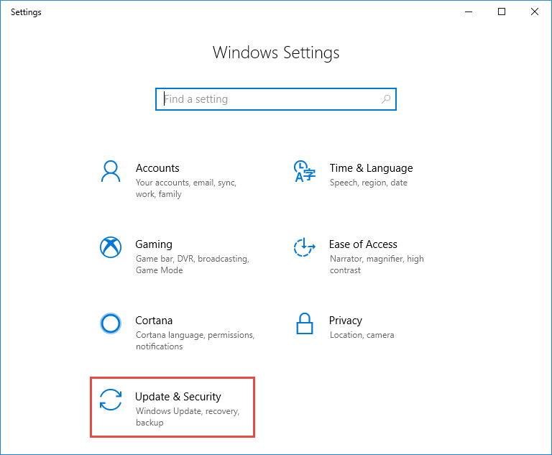Go to Update & Security settings title
This screenshot has width=552, height=455.
(x=178, y=397)
